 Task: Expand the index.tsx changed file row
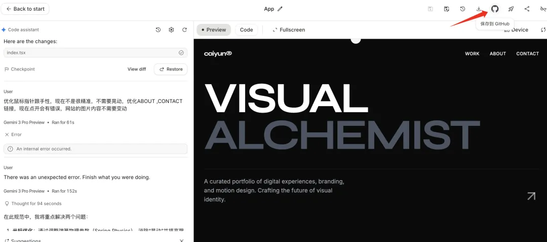(95, 53)
